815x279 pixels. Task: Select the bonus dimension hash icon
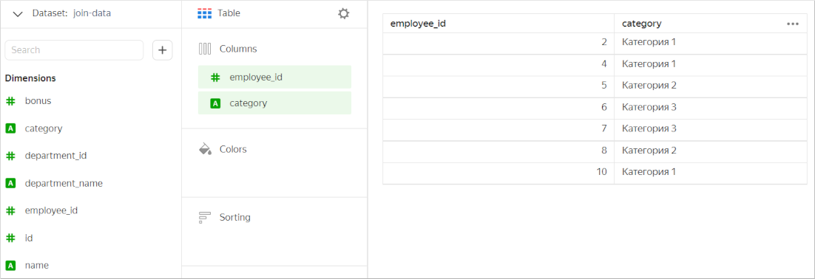(x=10, y=101)
